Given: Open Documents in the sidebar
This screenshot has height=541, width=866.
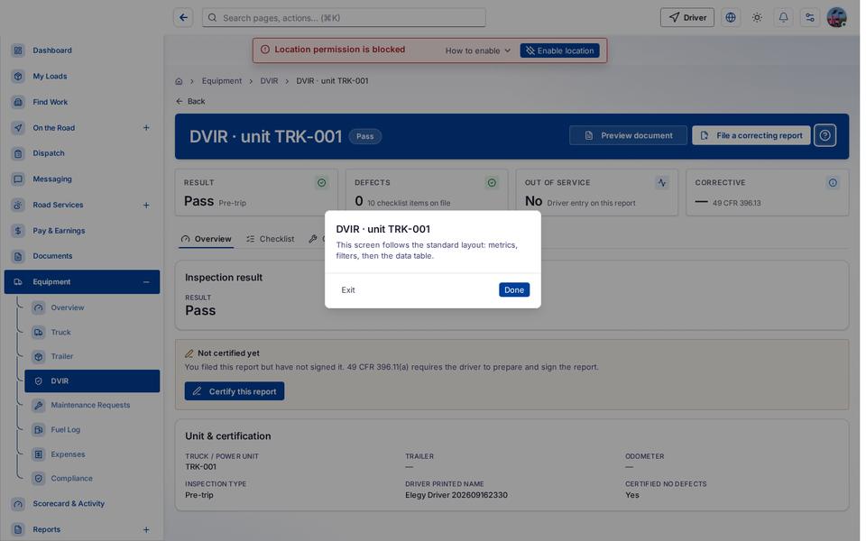Looking at the screenshot, I should pyautogui.click(x=82, y=256).
